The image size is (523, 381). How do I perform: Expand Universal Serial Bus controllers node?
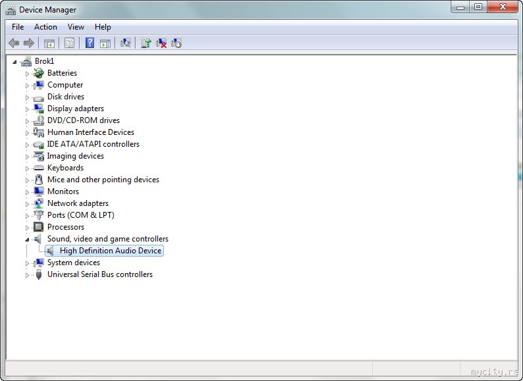(x=28, y=275)
